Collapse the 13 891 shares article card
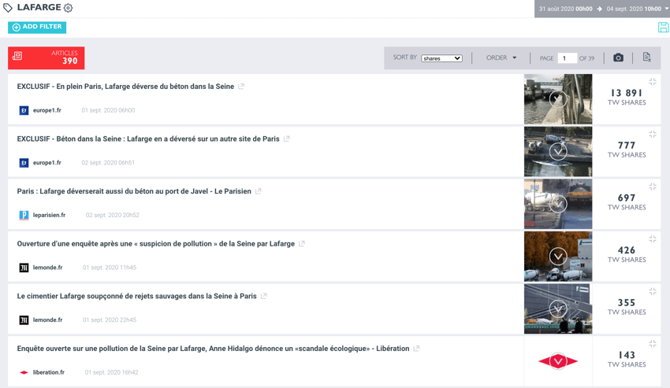Image resolution: width=670 pixels, height=388 pixels. pyautogui.click(x=653, y=82)
